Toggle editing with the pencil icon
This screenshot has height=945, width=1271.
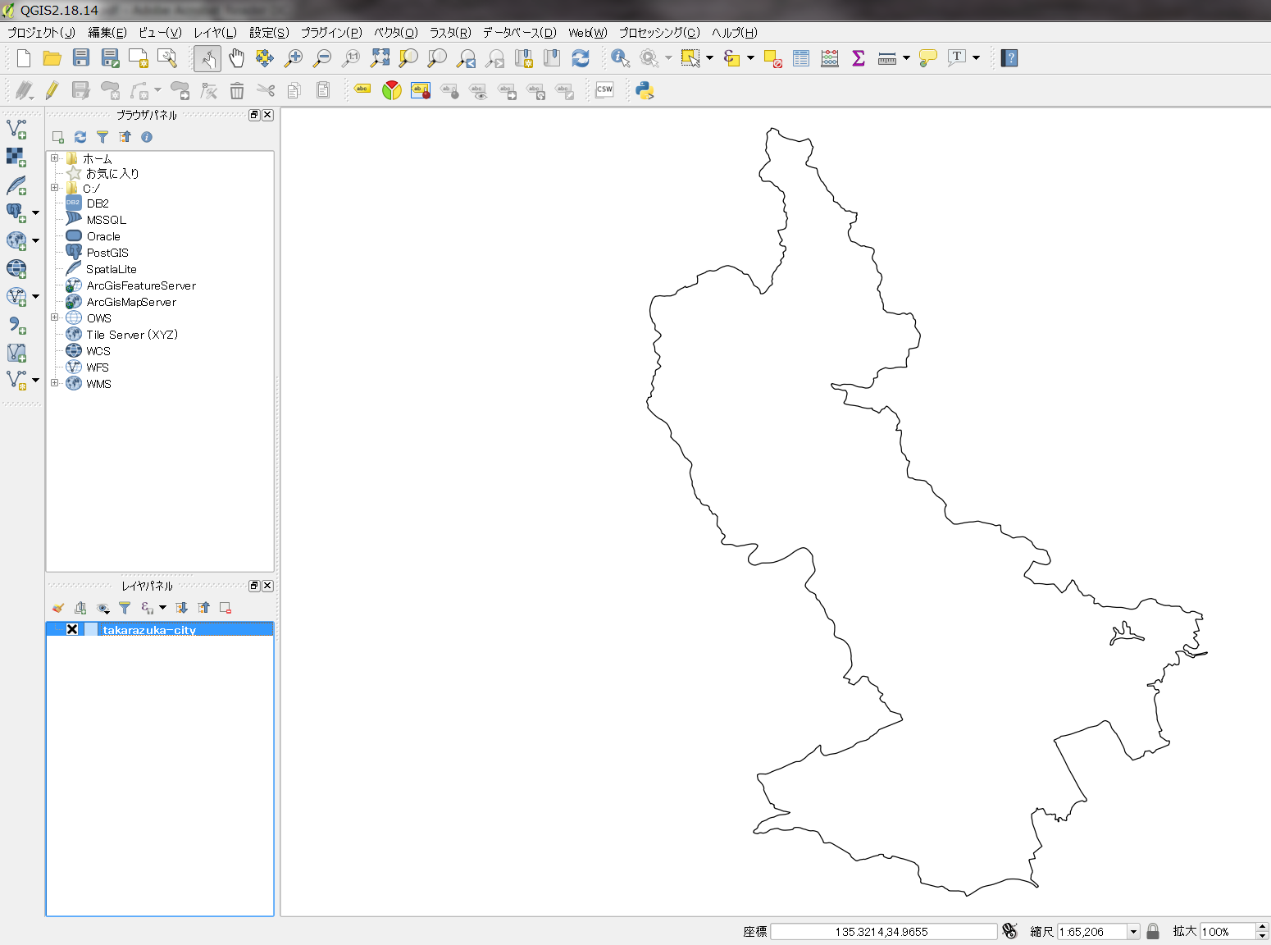coord(52,89)
